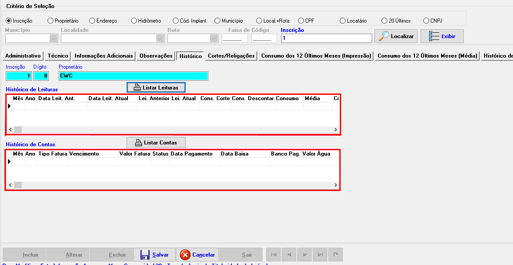Open the Localidade combo box

pyautogui.click(x=160, y=39)
